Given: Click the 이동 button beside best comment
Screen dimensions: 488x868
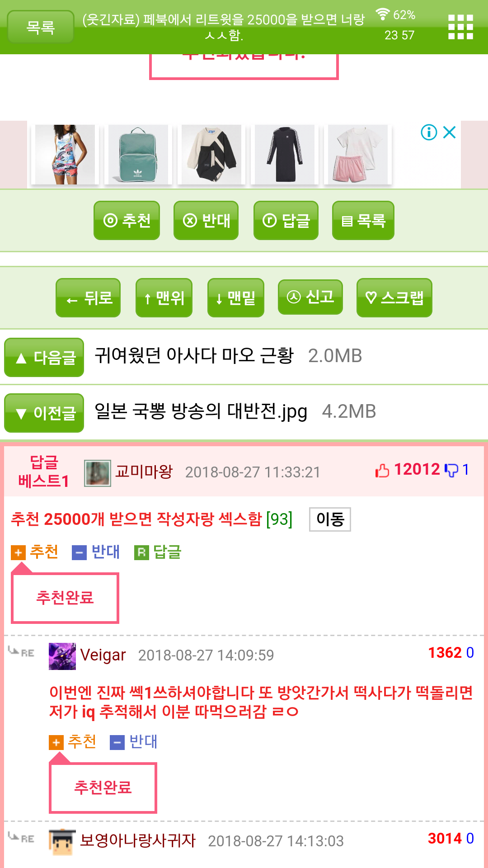Looking at the screenshot, I should (330, 519).
